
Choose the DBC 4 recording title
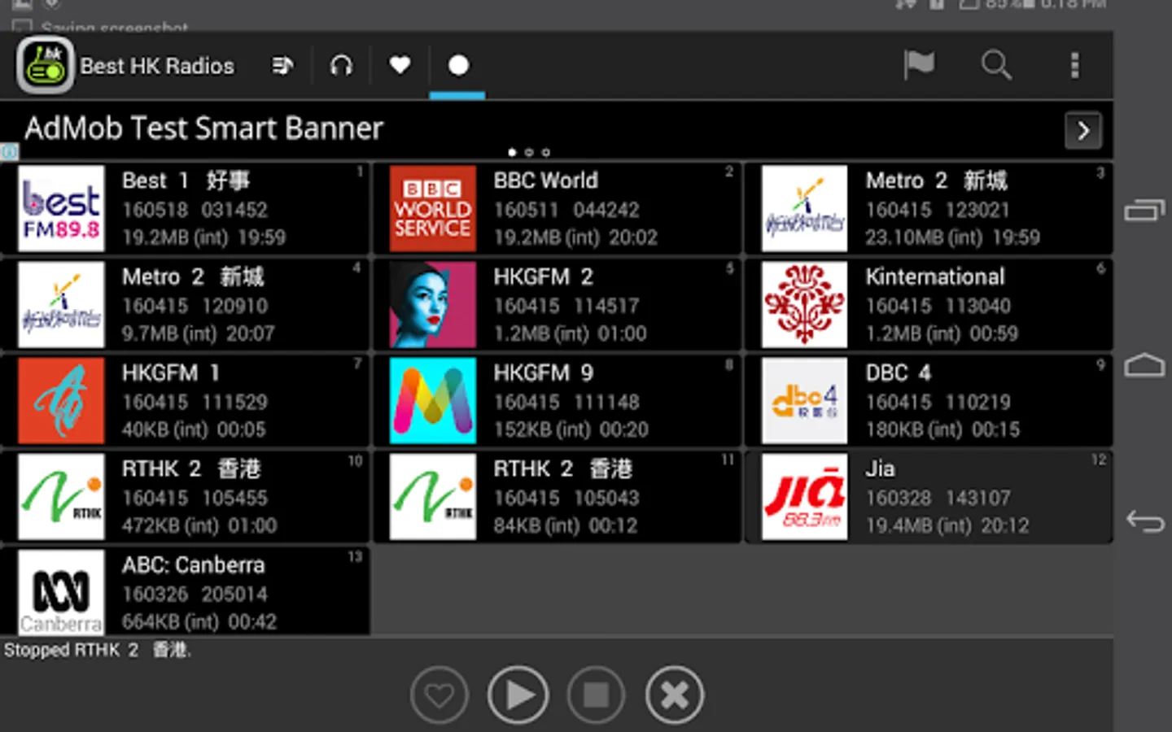click(x=898, y=373)
